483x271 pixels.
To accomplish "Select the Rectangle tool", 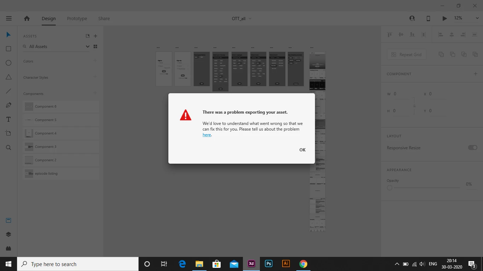I will point(8,49).
